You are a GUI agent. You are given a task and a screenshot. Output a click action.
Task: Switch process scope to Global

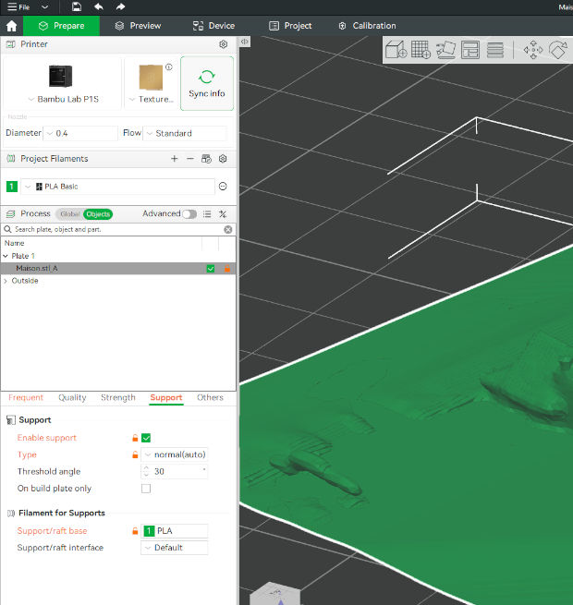click(x=69, y=214)
